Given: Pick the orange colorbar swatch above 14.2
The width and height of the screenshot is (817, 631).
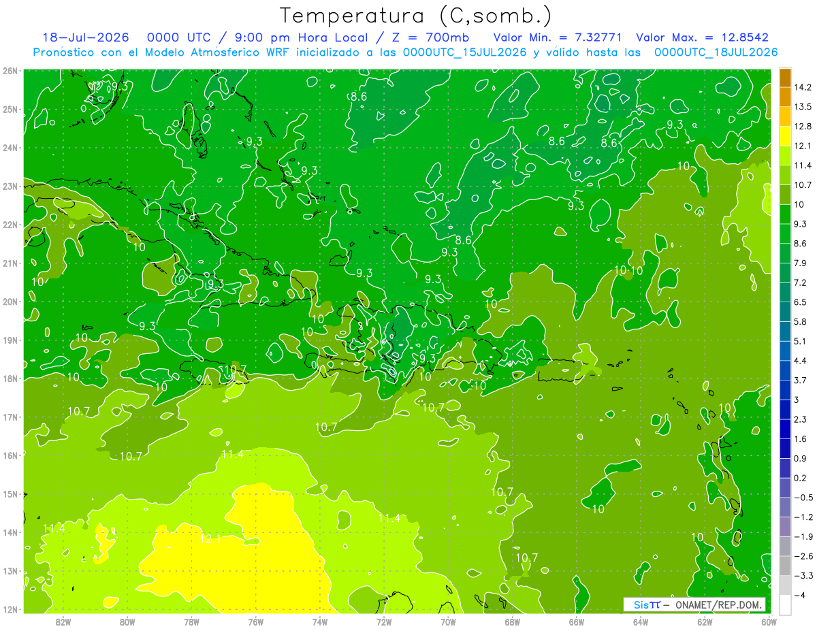Looking at the screenshot, I should pyautogui.click(x=785, y=78).
